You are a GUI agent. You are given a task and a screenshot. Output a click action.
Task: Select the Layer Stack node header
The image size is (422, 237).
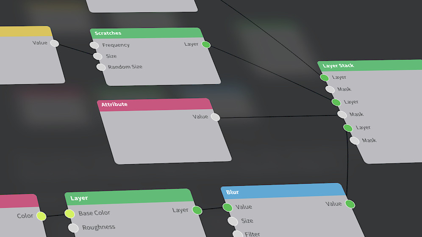click(370, 65)
